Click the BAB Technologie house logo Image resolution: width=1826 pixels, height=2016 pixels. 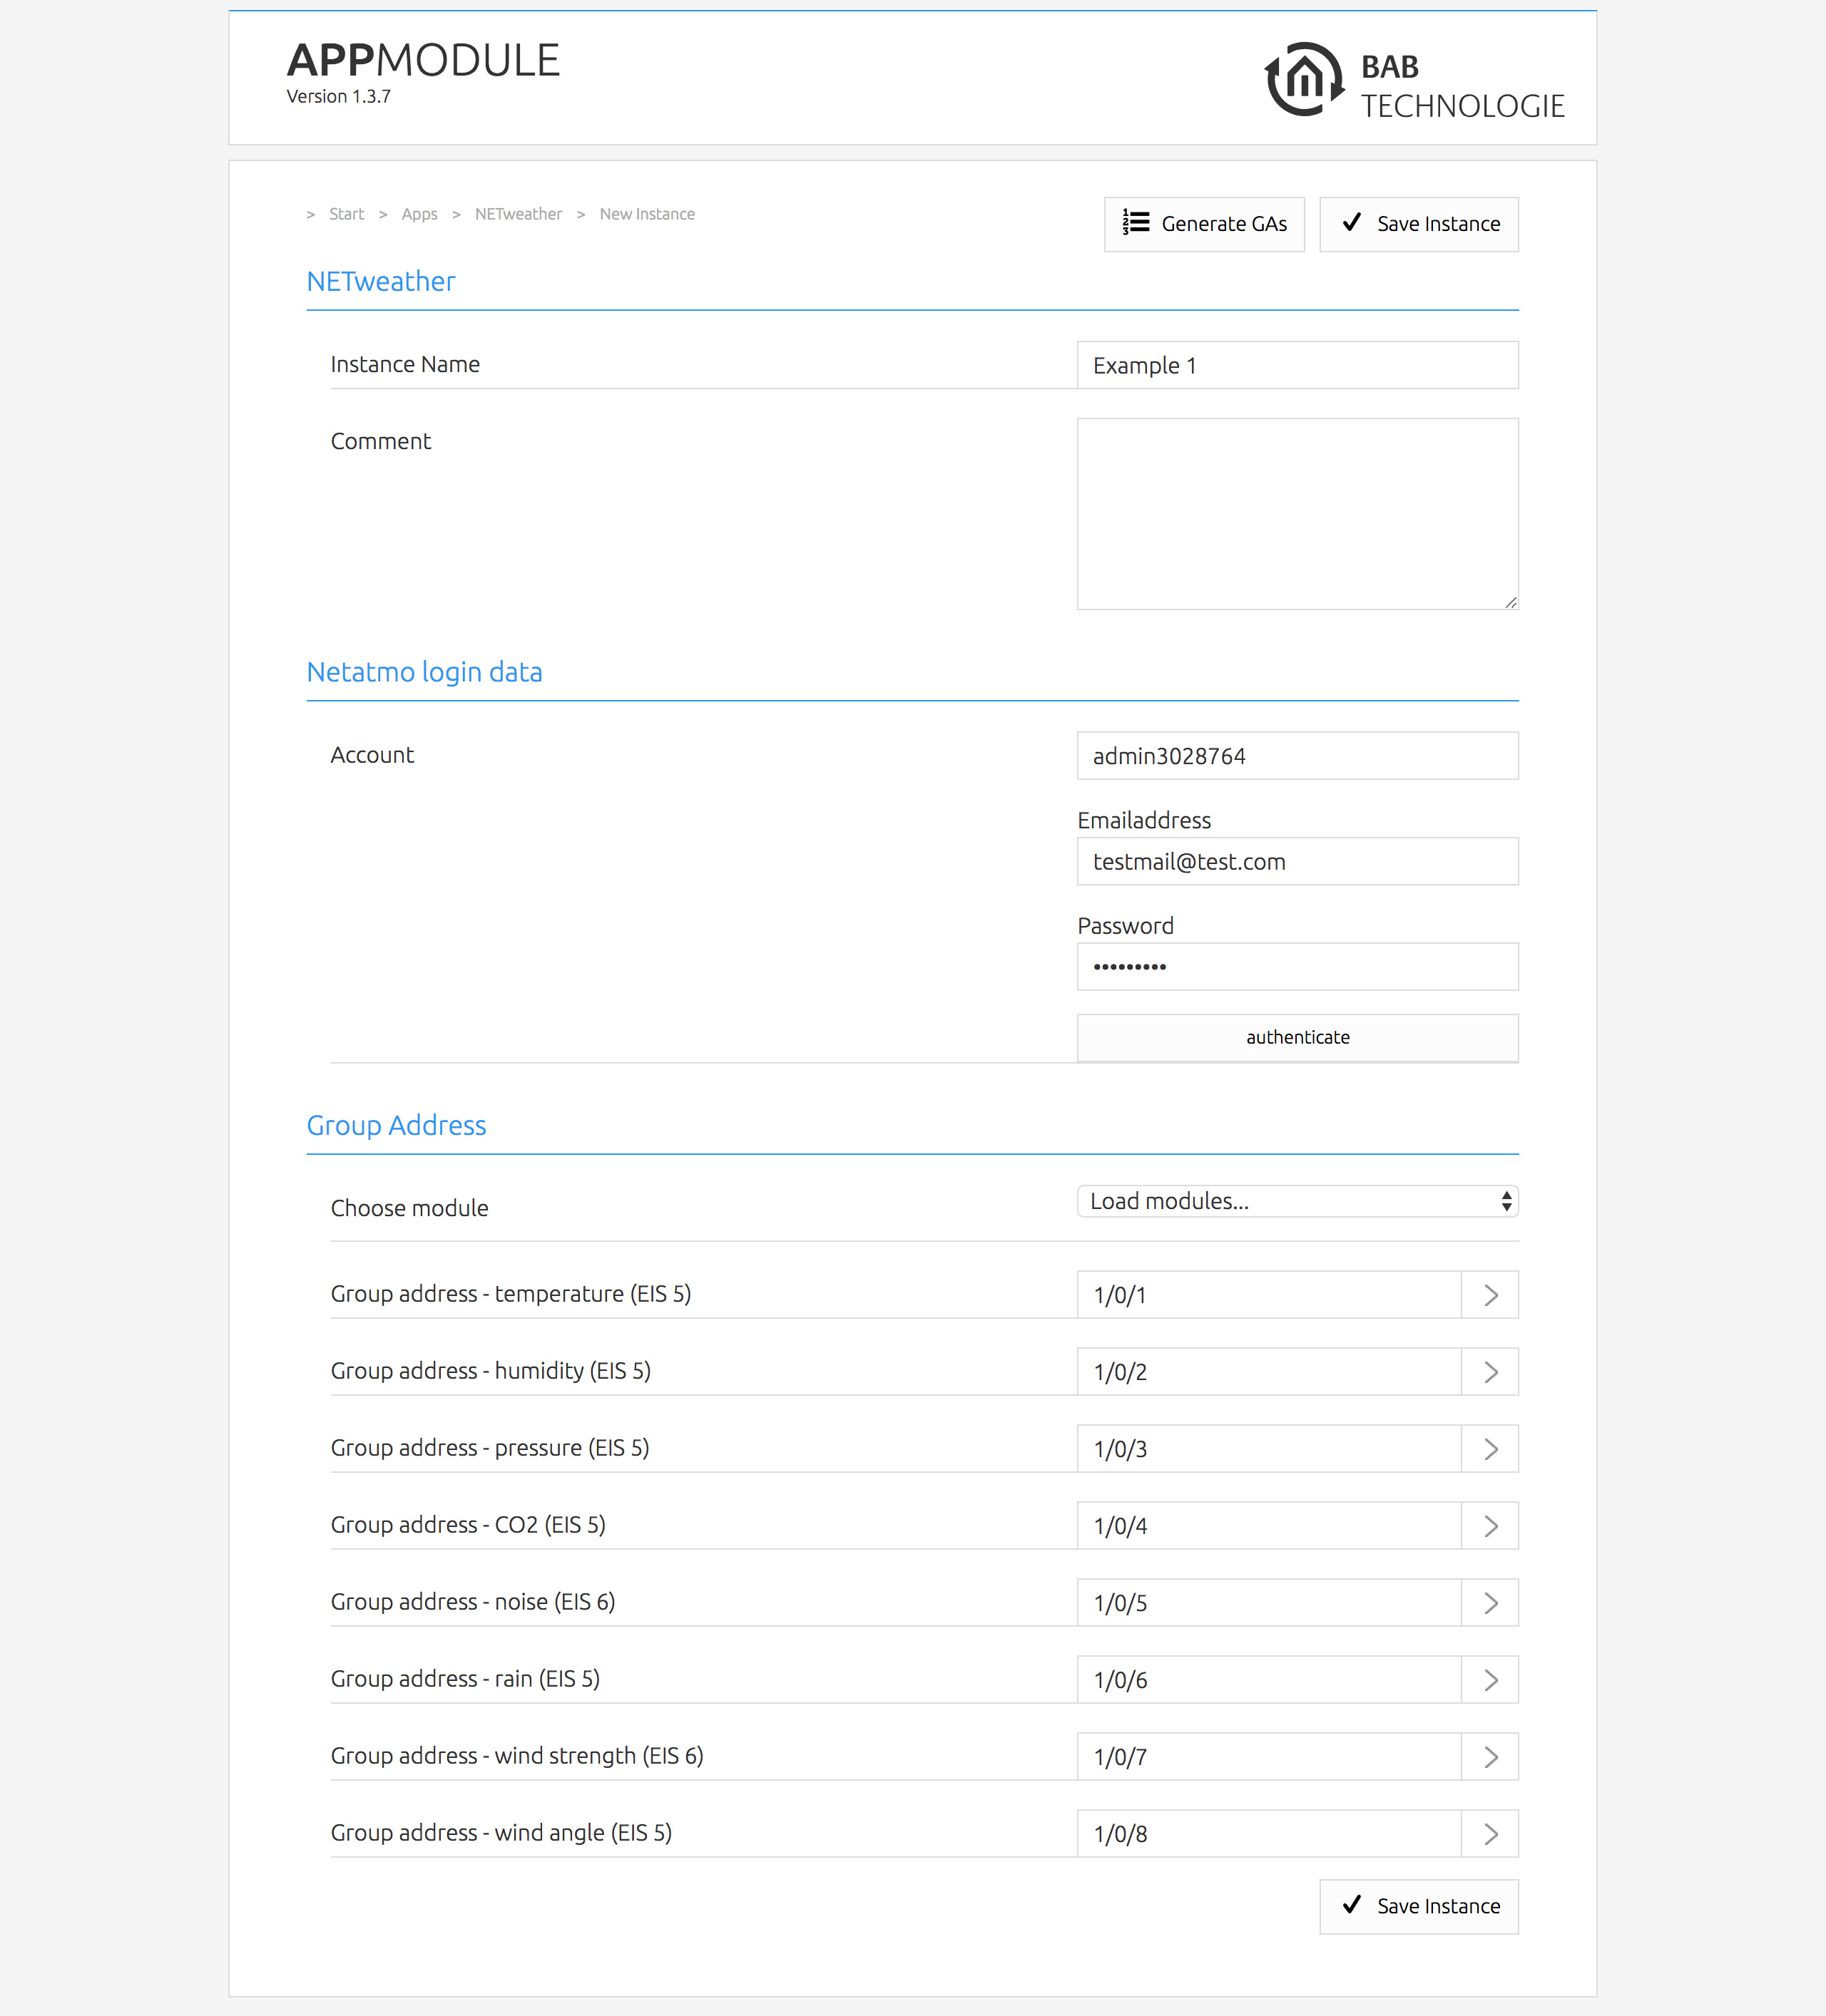[x=1305, y=80]
